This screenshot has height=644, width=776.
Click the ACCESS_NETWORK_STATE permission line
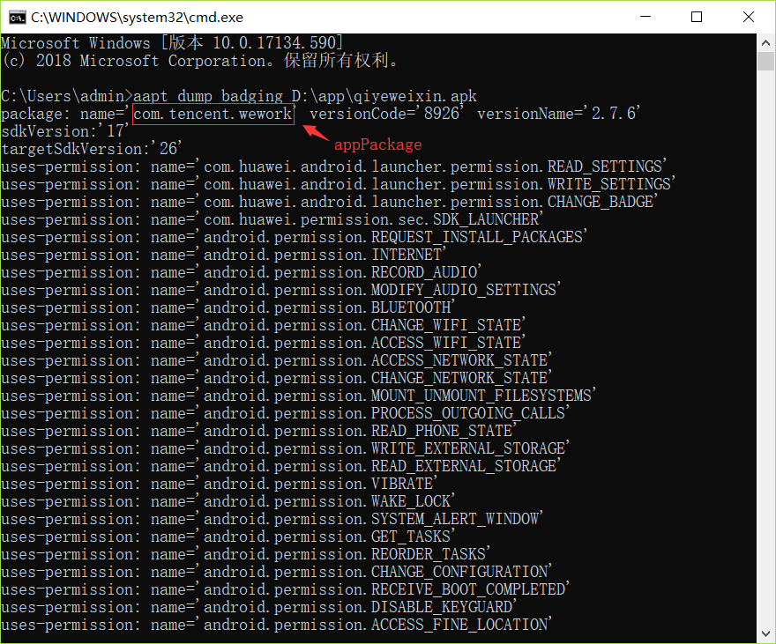pyautogui.click(x=276, y=360)
